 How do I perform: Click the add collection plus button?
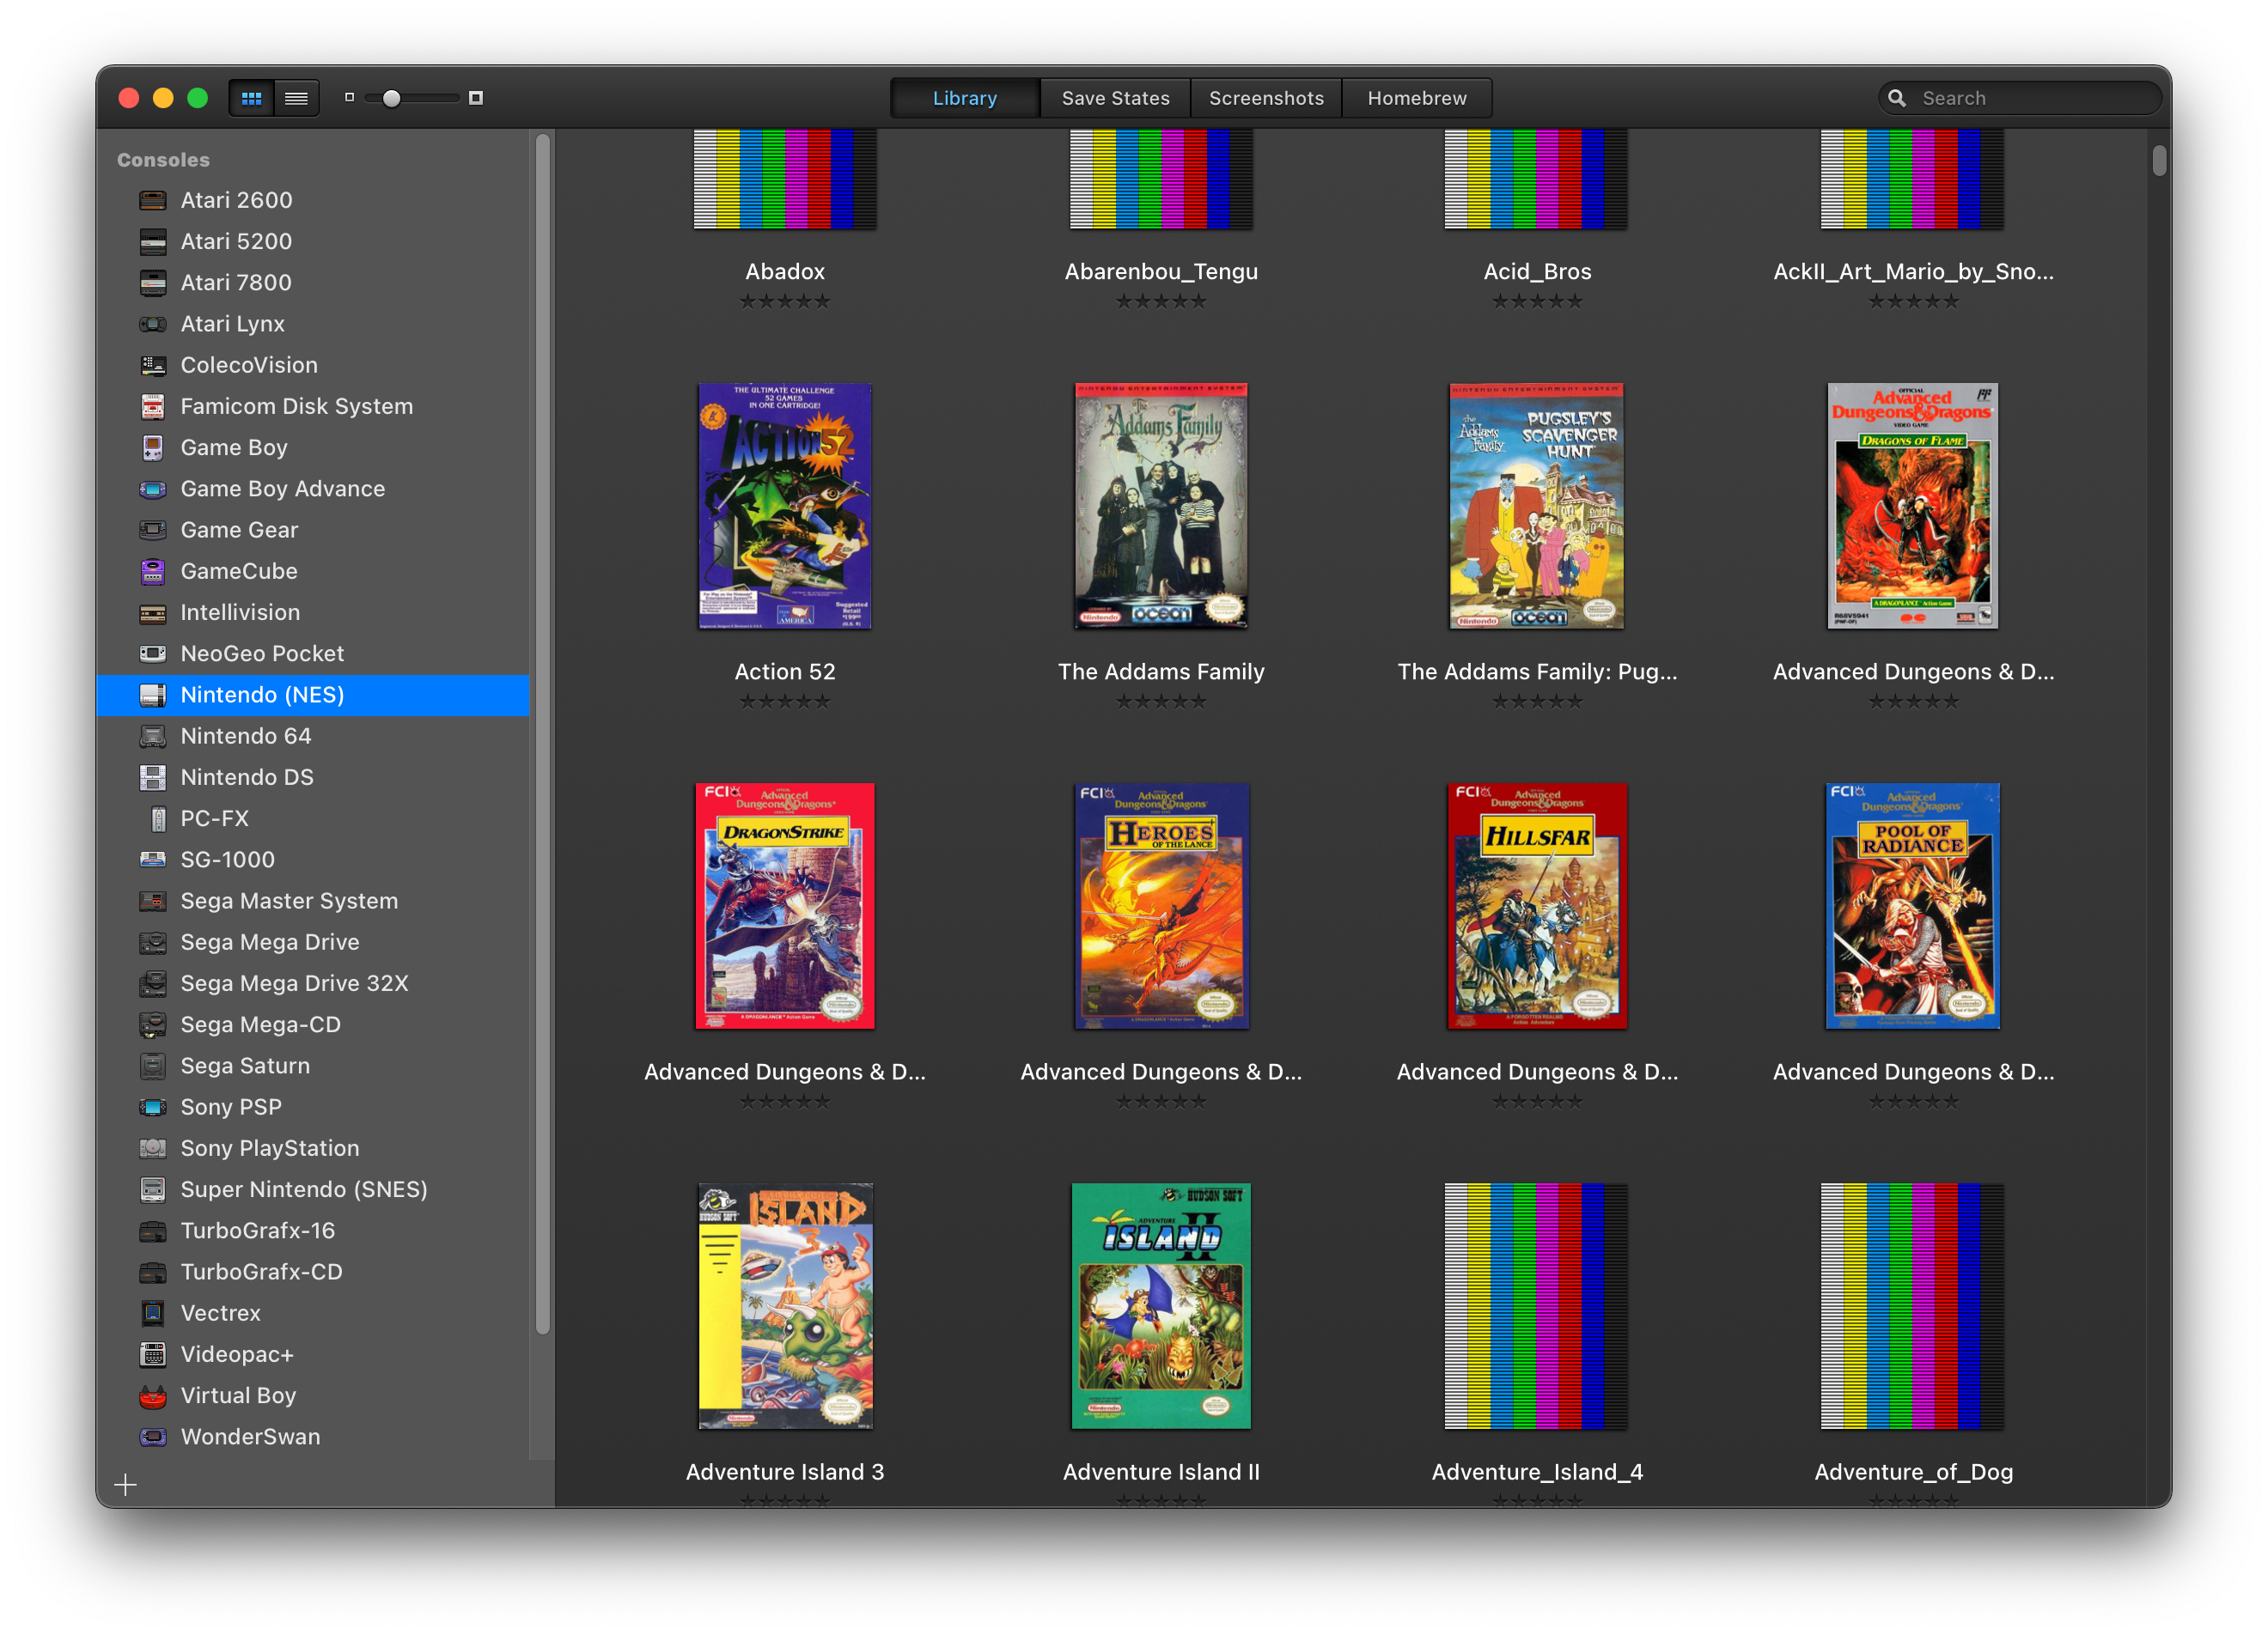(125, 1485)
